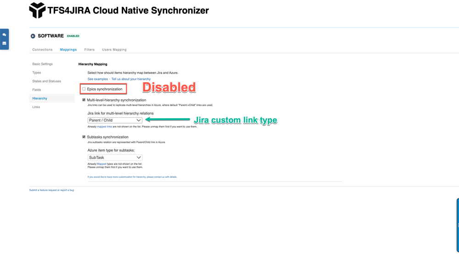Click the TFS4JIRA cube logo icon

click(x=38, y=10)
